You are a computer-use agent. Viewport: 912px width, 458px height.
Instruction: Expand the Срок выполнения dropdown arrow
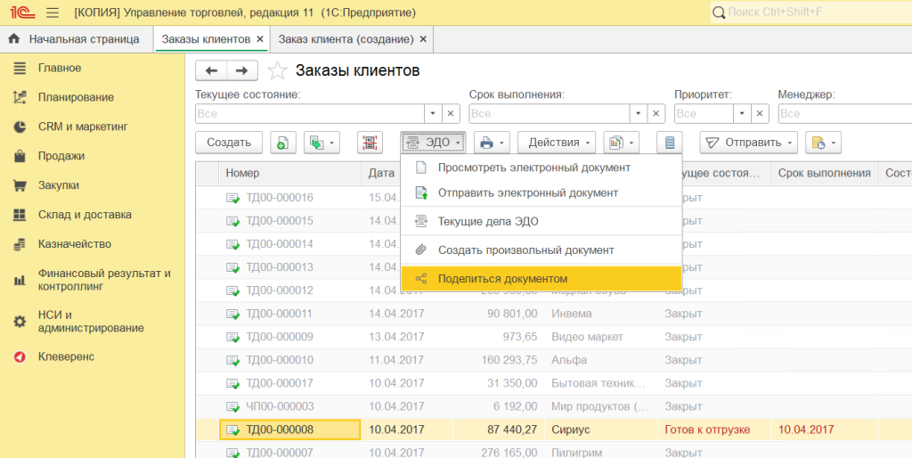click(x=638, y=113)
